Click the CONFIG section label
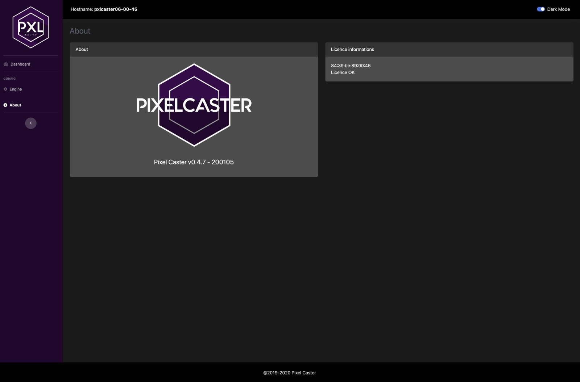The width and height of the screenshot is (580, 382). point(9,79)
